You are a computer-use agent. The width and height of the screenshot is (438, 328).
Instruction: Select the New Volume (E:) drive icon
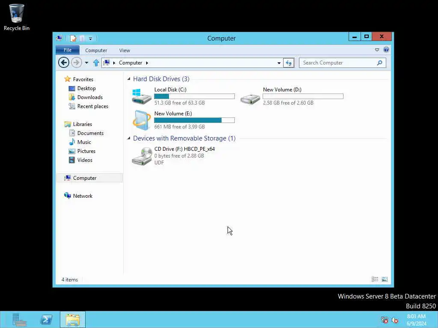[142, 120]
